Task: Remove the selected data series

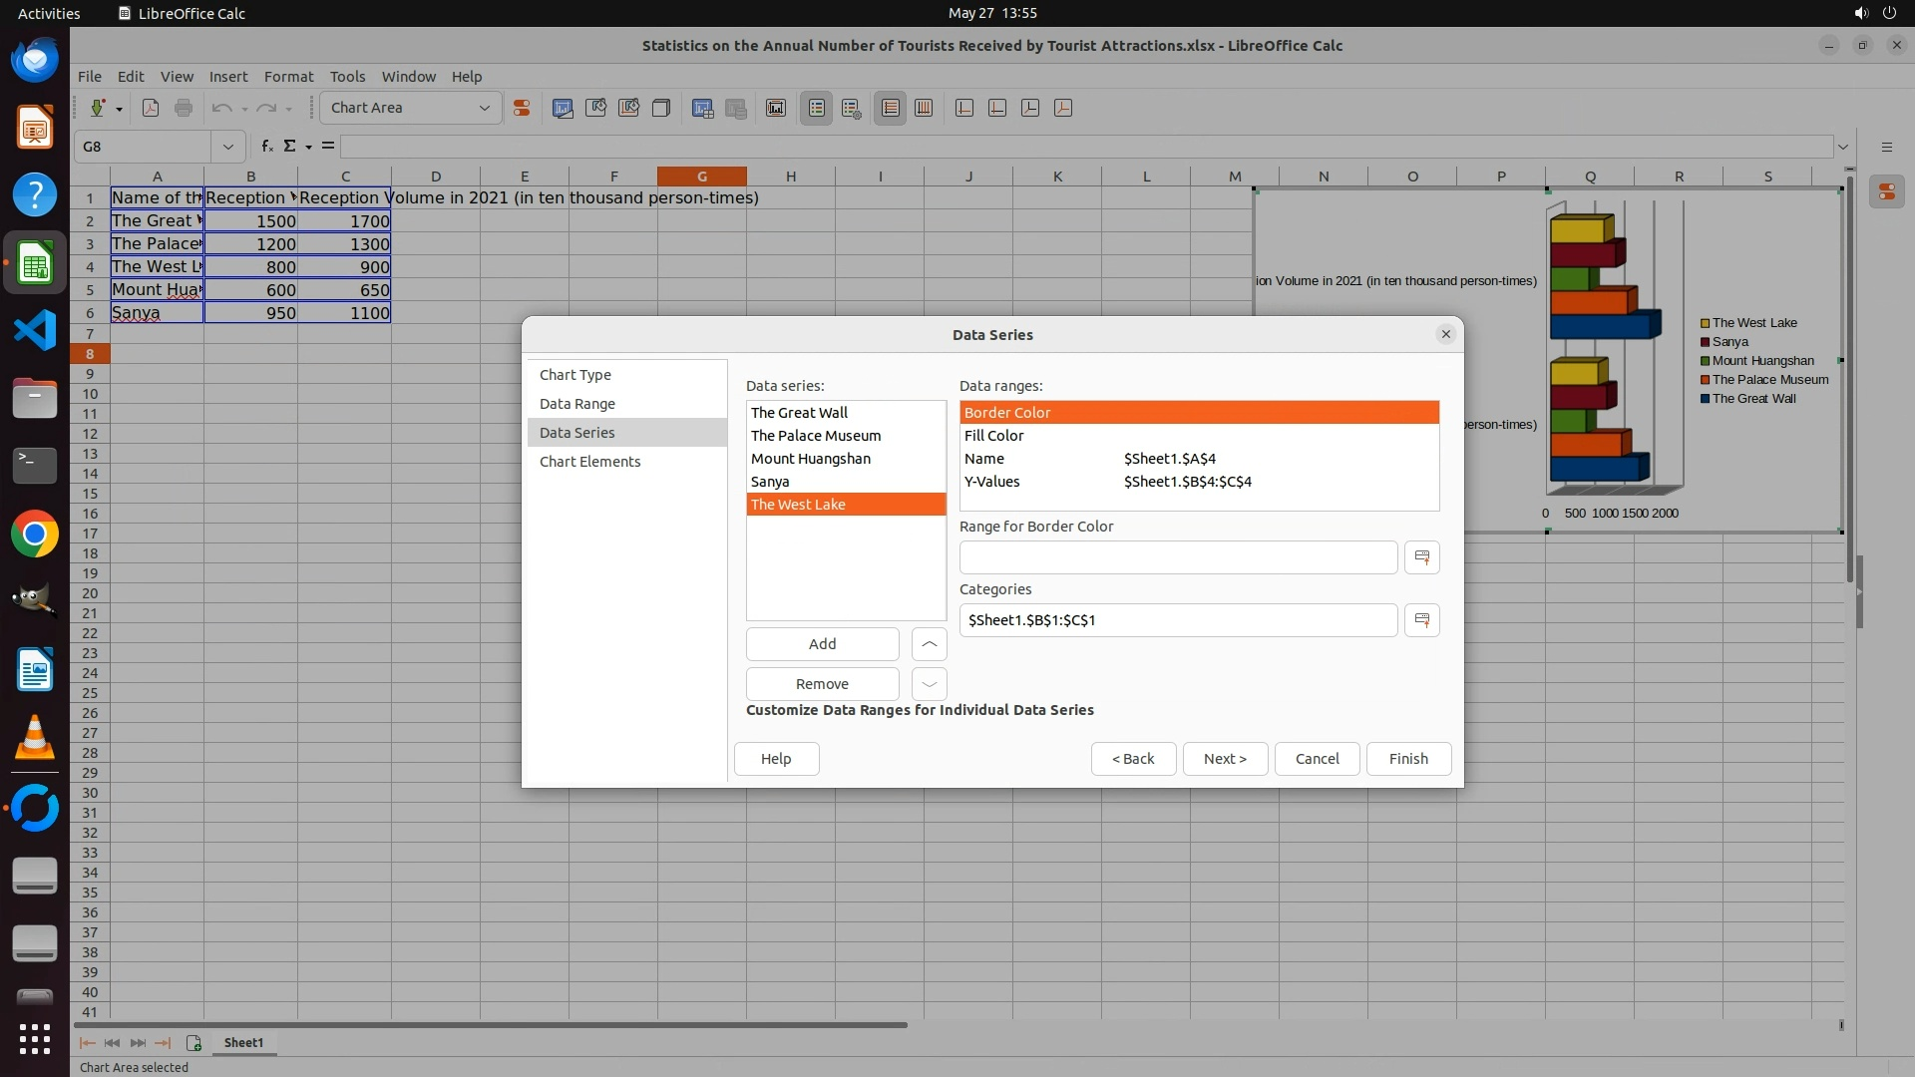Action: pos(822,684)
